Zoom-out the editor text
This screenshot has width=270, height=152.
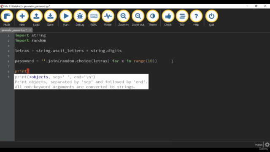138,18
